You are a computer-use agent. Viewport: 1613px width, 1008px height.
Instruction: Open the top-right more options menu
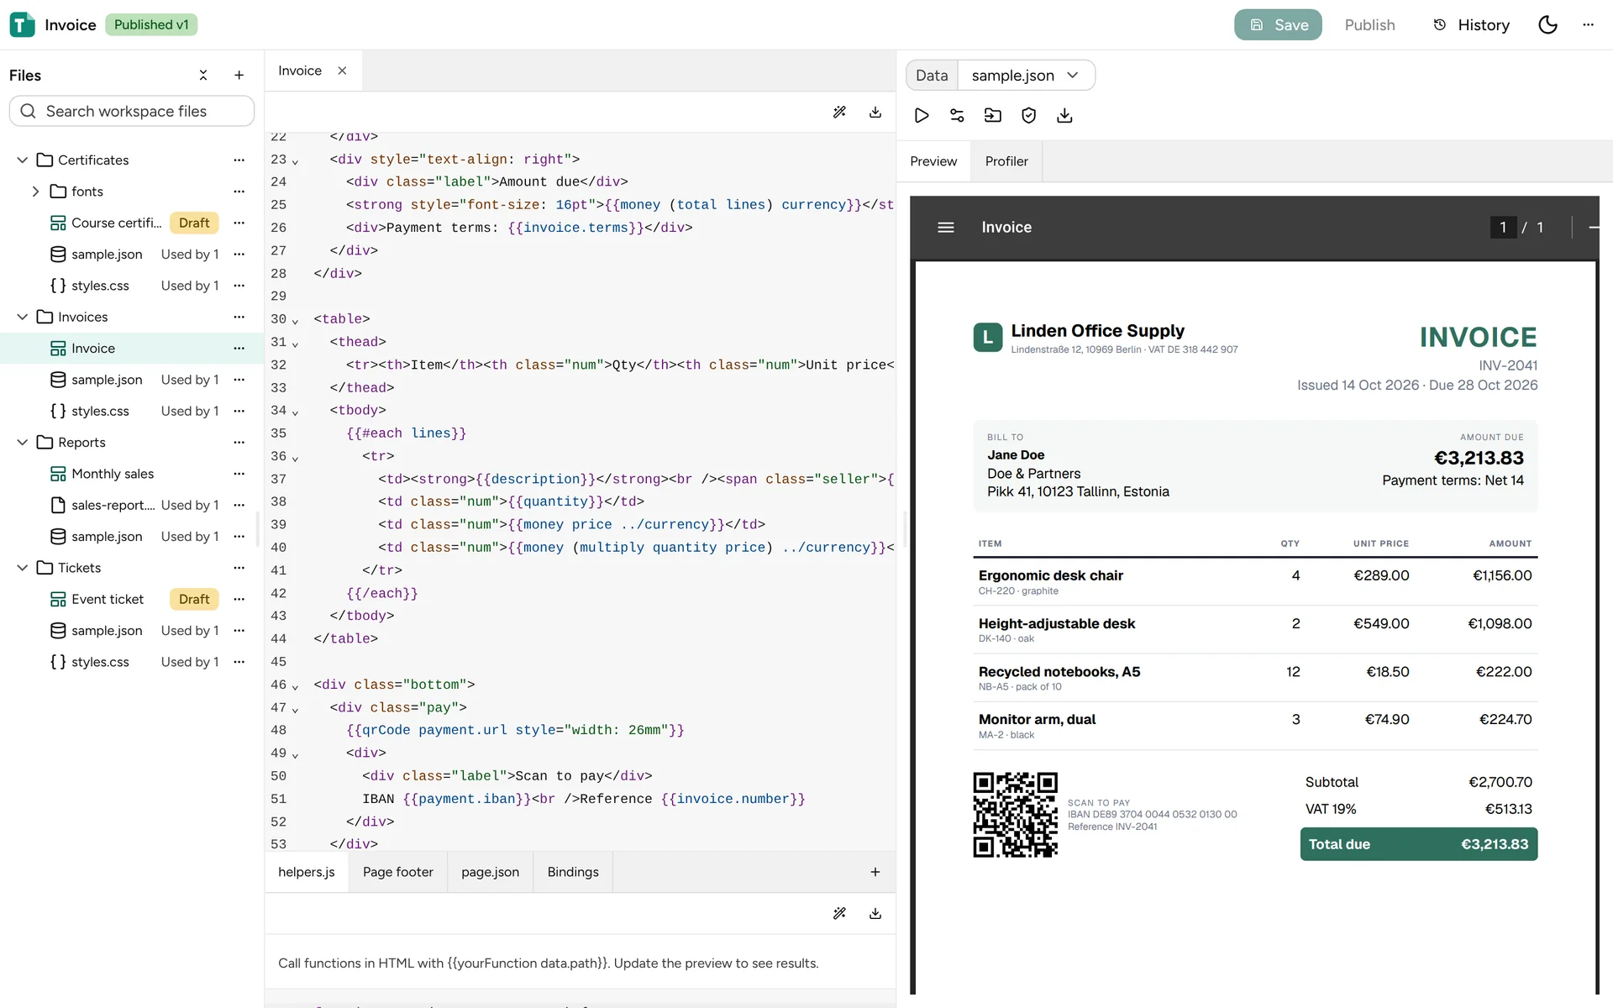1588,25
